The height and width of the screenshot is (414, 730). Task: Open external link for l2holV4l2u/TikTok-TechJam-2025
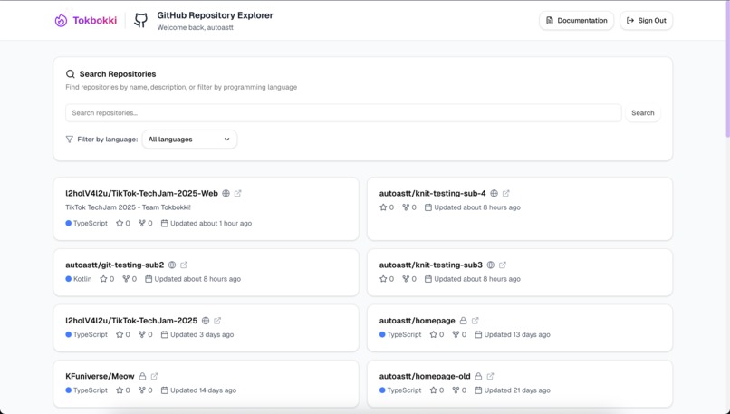pos(217,321)
